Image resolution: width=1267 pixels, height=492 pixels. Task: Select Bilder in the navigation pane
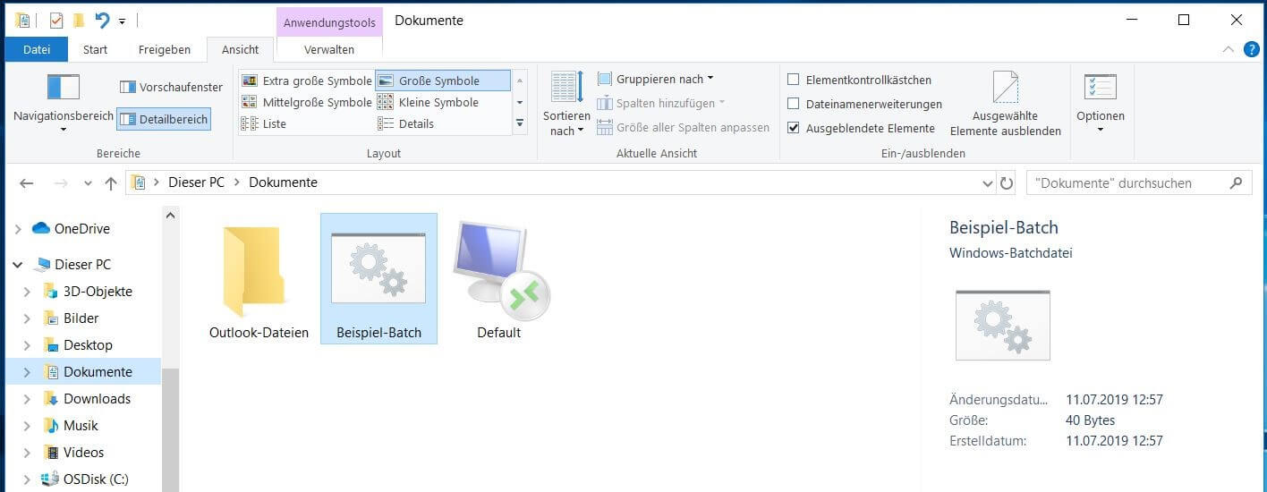click(x=81, y=318)
